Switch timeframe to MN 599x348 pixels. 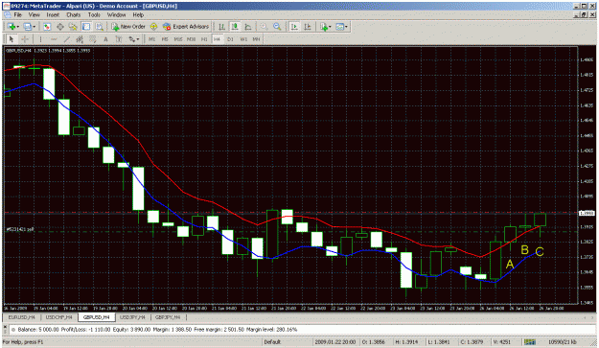tap(256, 39)
